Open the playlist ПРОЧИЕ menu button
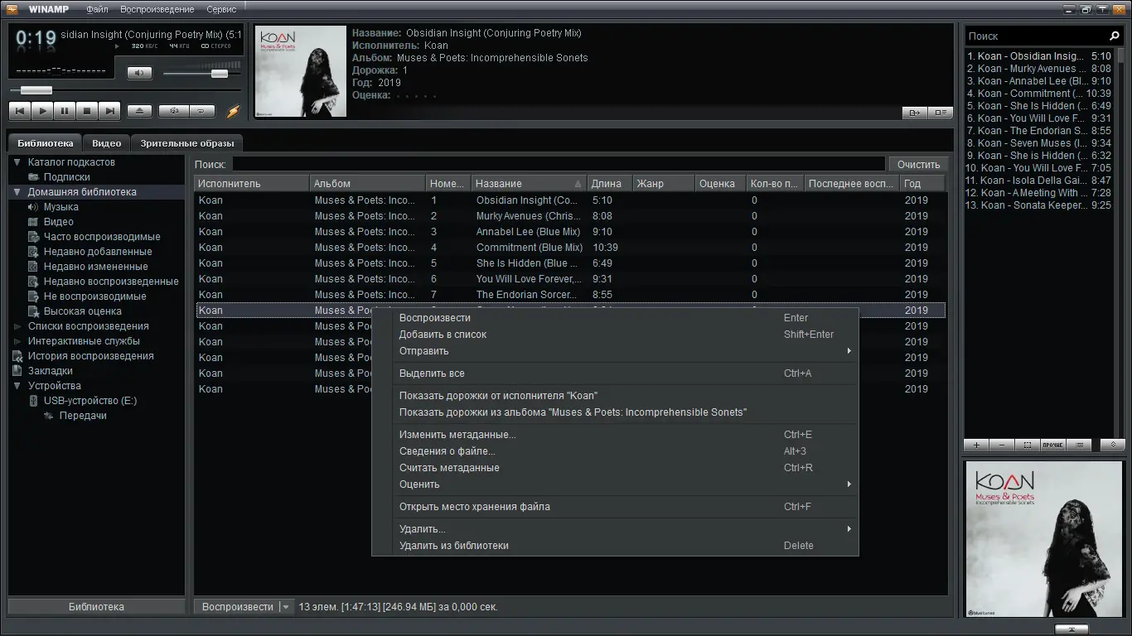Viewport: 1132px width, 636px height. pyautogui.click(x=1052, y=445)
